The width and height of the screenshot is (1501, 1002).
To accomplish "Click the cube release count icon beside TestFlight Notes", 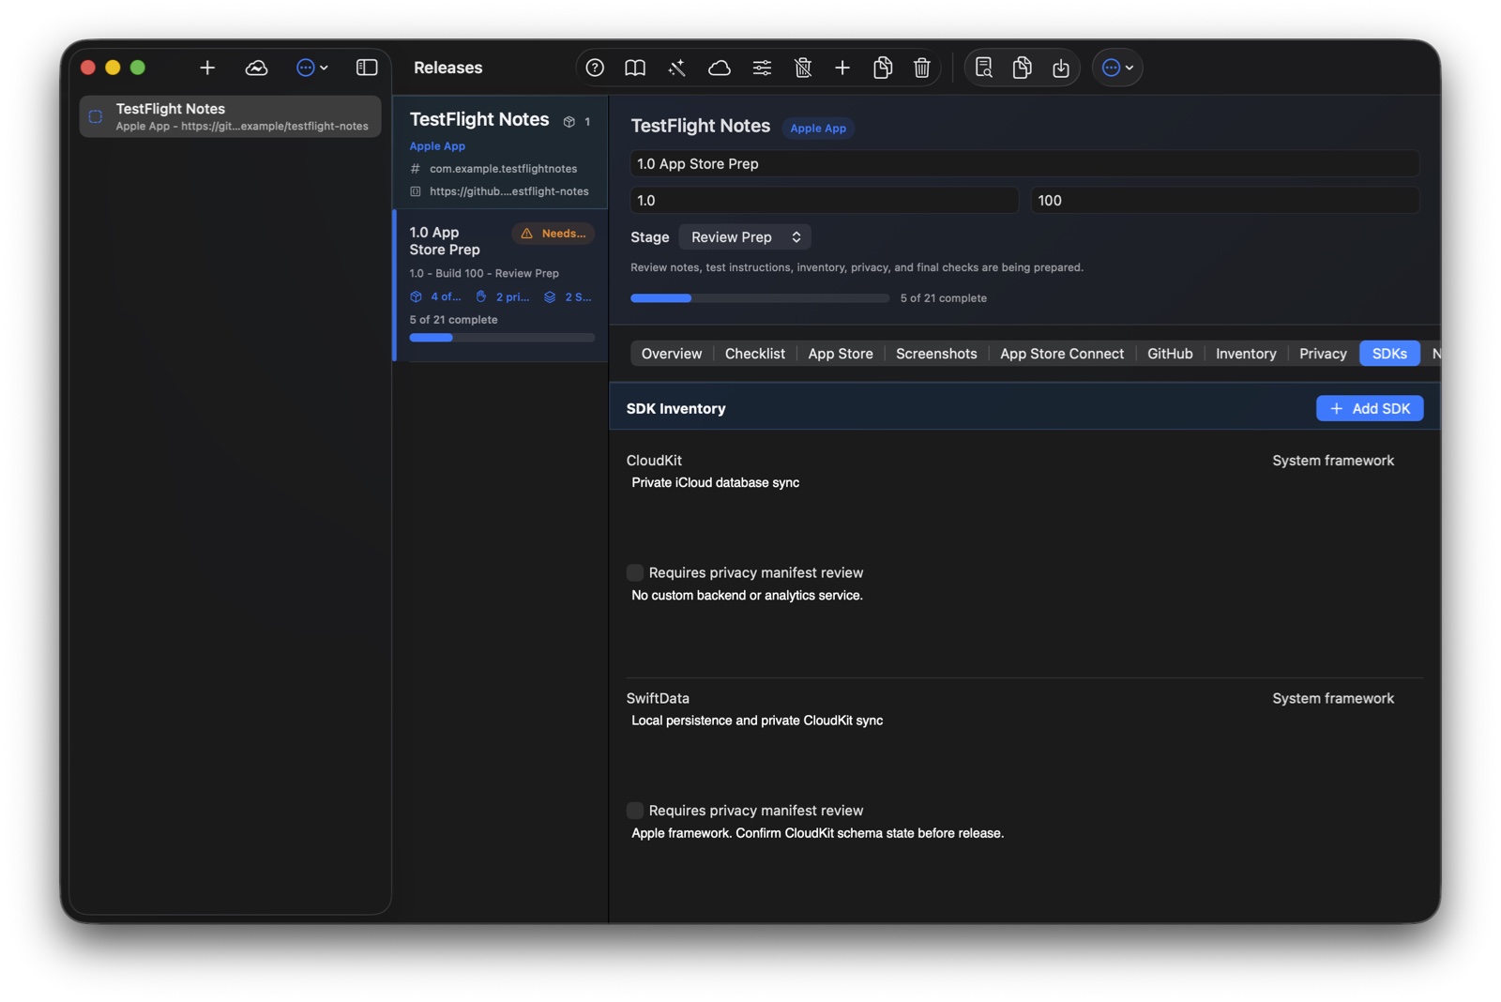I will pyautogui.click(x=569, y=121).
